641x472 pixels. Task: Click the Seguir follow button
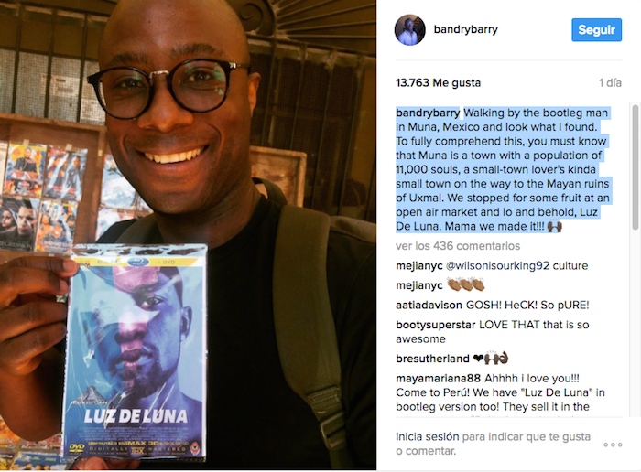(x=596, y=30)
